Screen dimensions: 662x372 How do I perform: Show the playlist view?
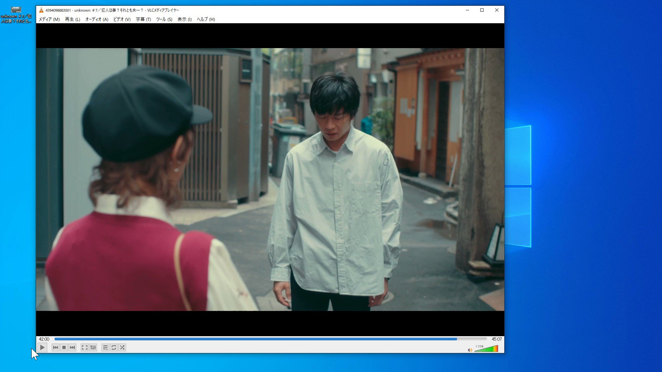[105, 347]
